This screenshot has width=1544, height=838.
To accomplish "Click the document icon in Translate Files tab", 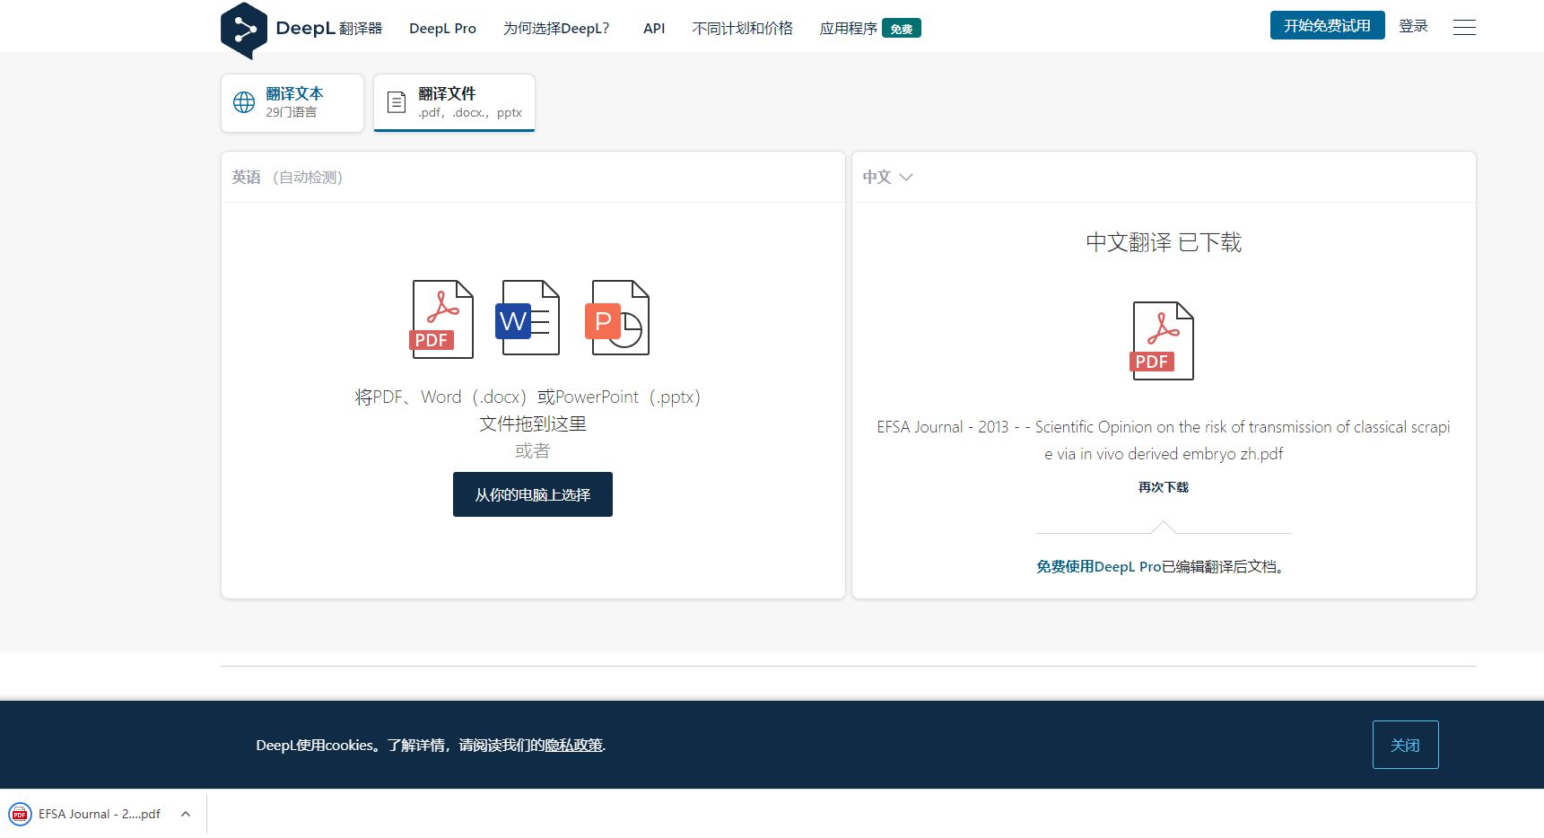I will pyautogui.click(x=397, y=102).
